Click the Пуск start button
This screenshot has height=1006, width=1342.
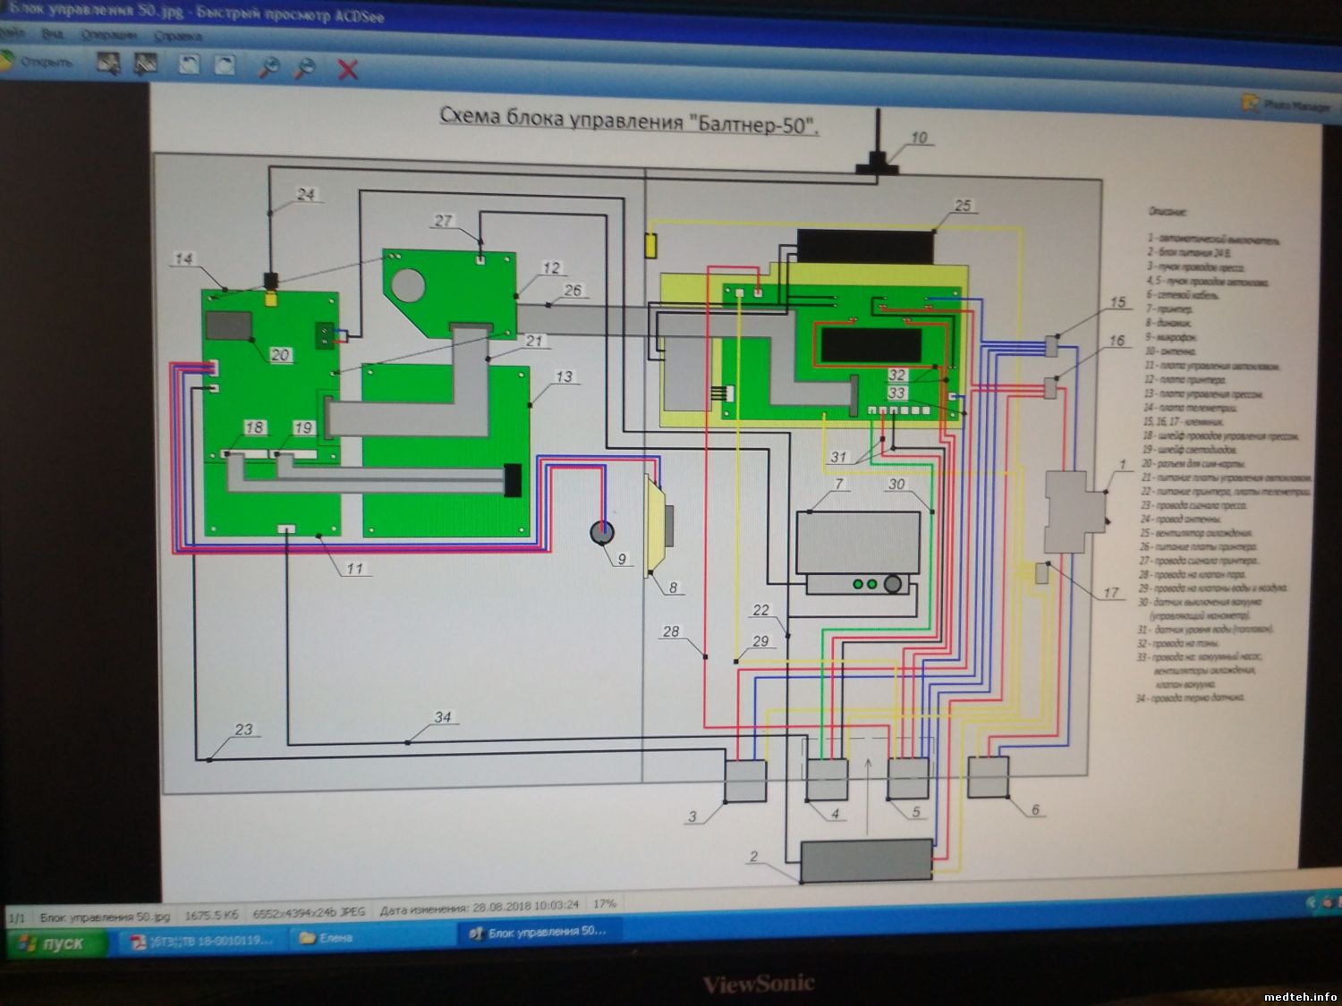click(x=52, y=943)
